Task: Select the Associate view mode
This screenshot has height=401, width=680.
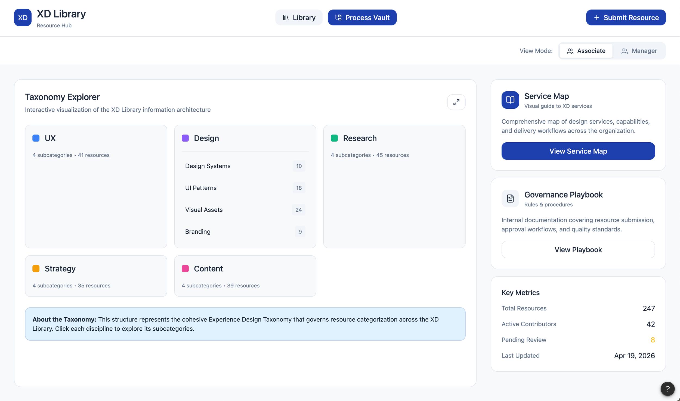Action: tap(586, 51)
